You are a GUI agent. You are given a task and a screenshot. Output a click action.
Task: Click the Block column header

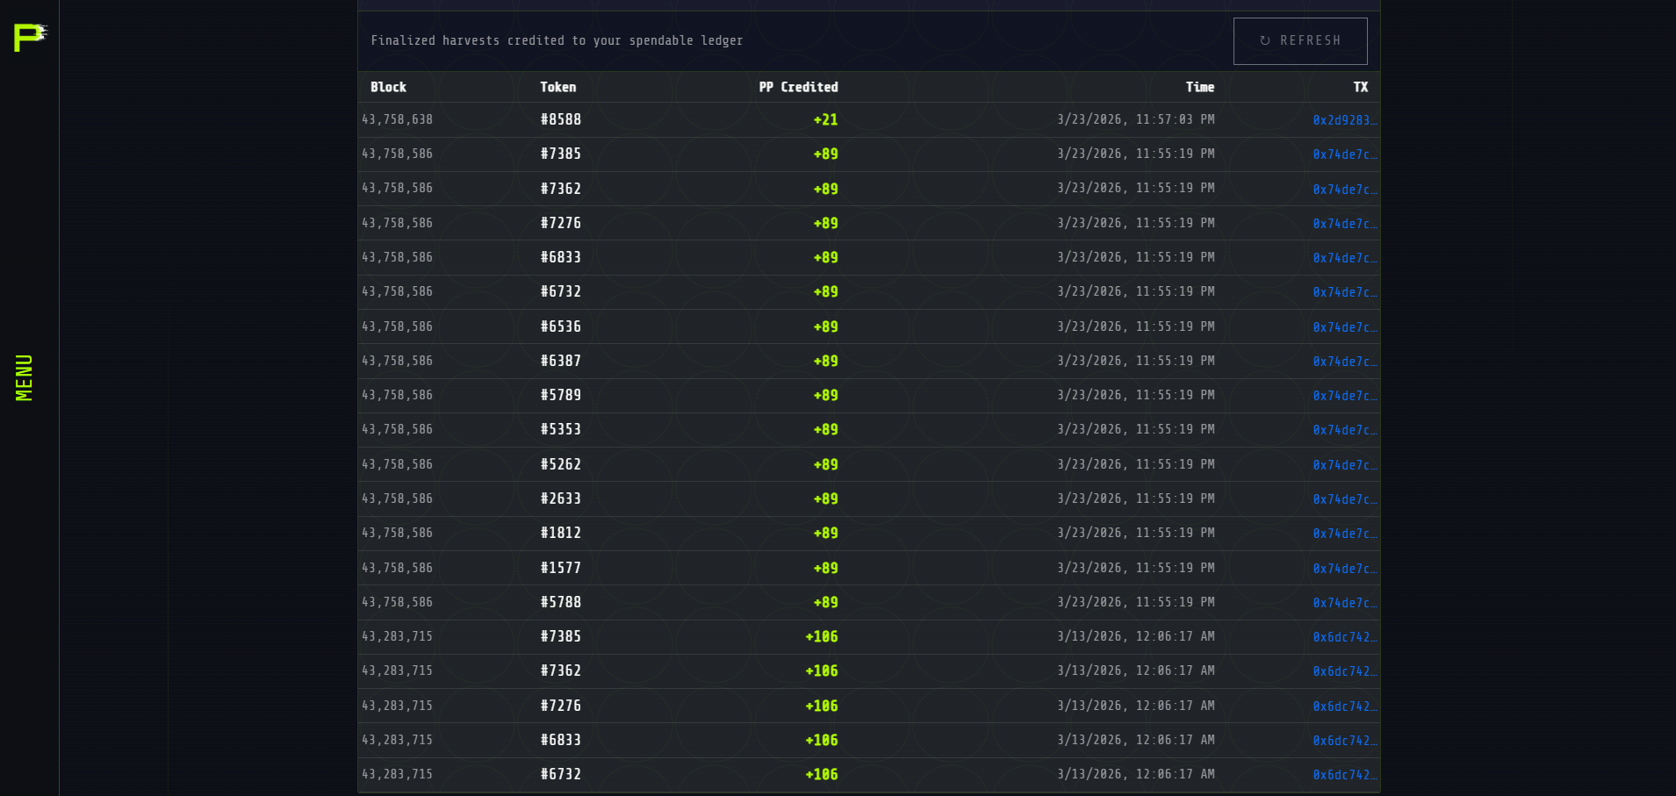(388, 87)
